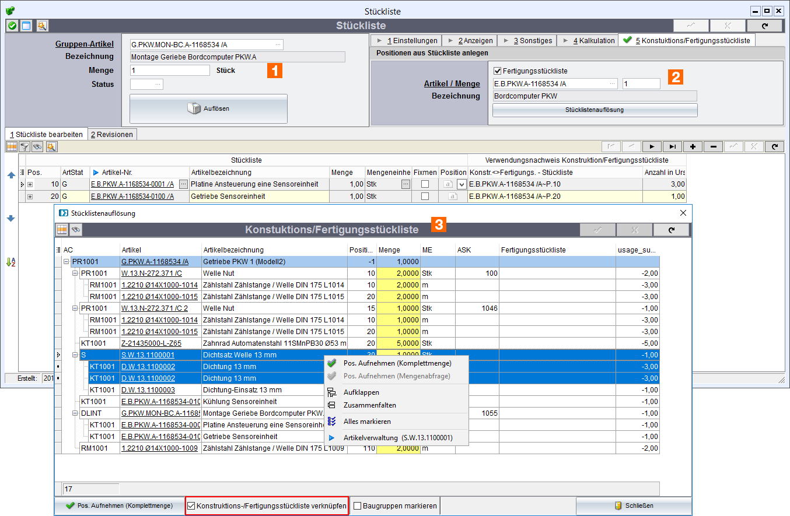Collapse the S.W.13.1100001 tree node
Image resolution: width=790 pixels, height=516 pixels.
(75, 355)
